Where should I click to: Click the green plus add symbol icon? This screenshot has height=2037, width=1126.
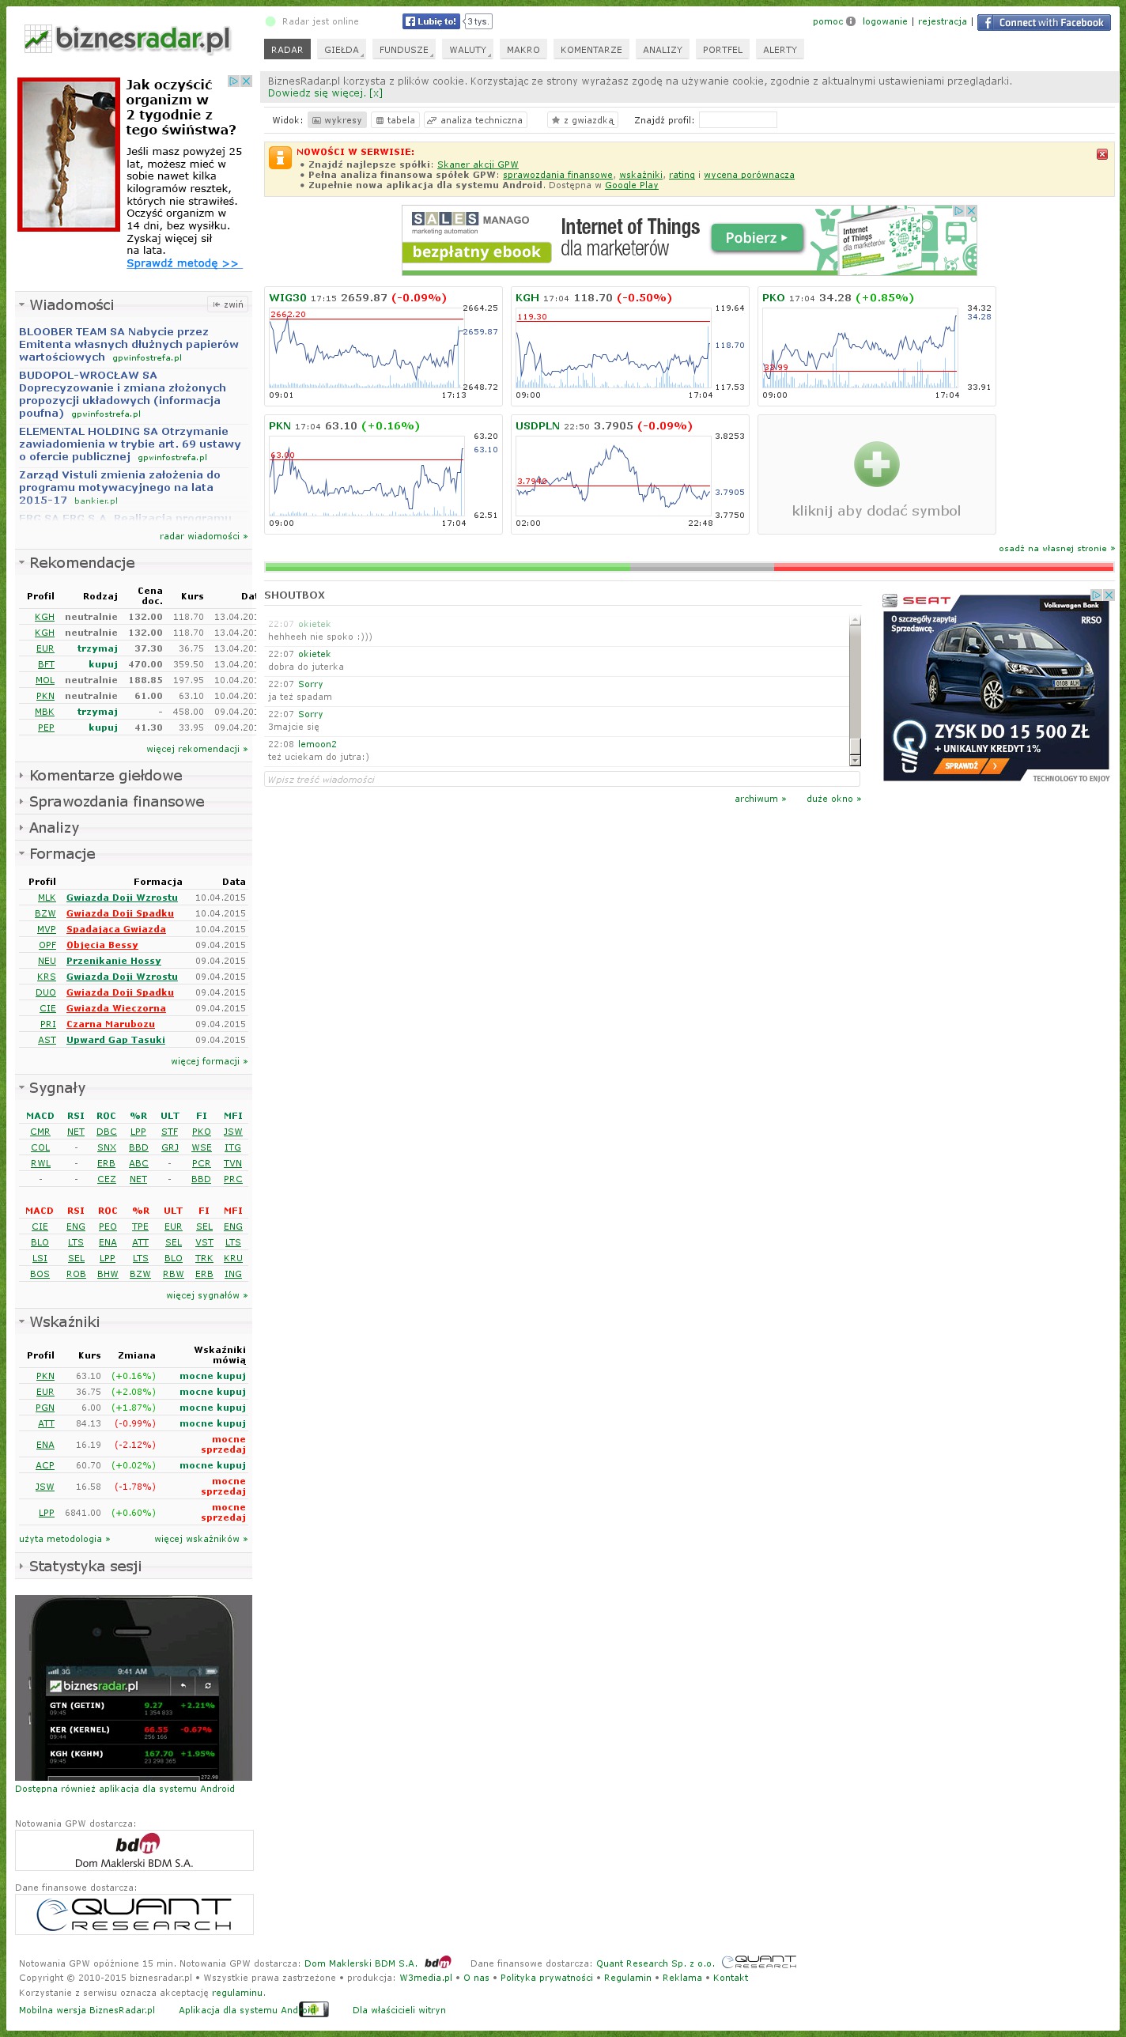coord(876,464)
